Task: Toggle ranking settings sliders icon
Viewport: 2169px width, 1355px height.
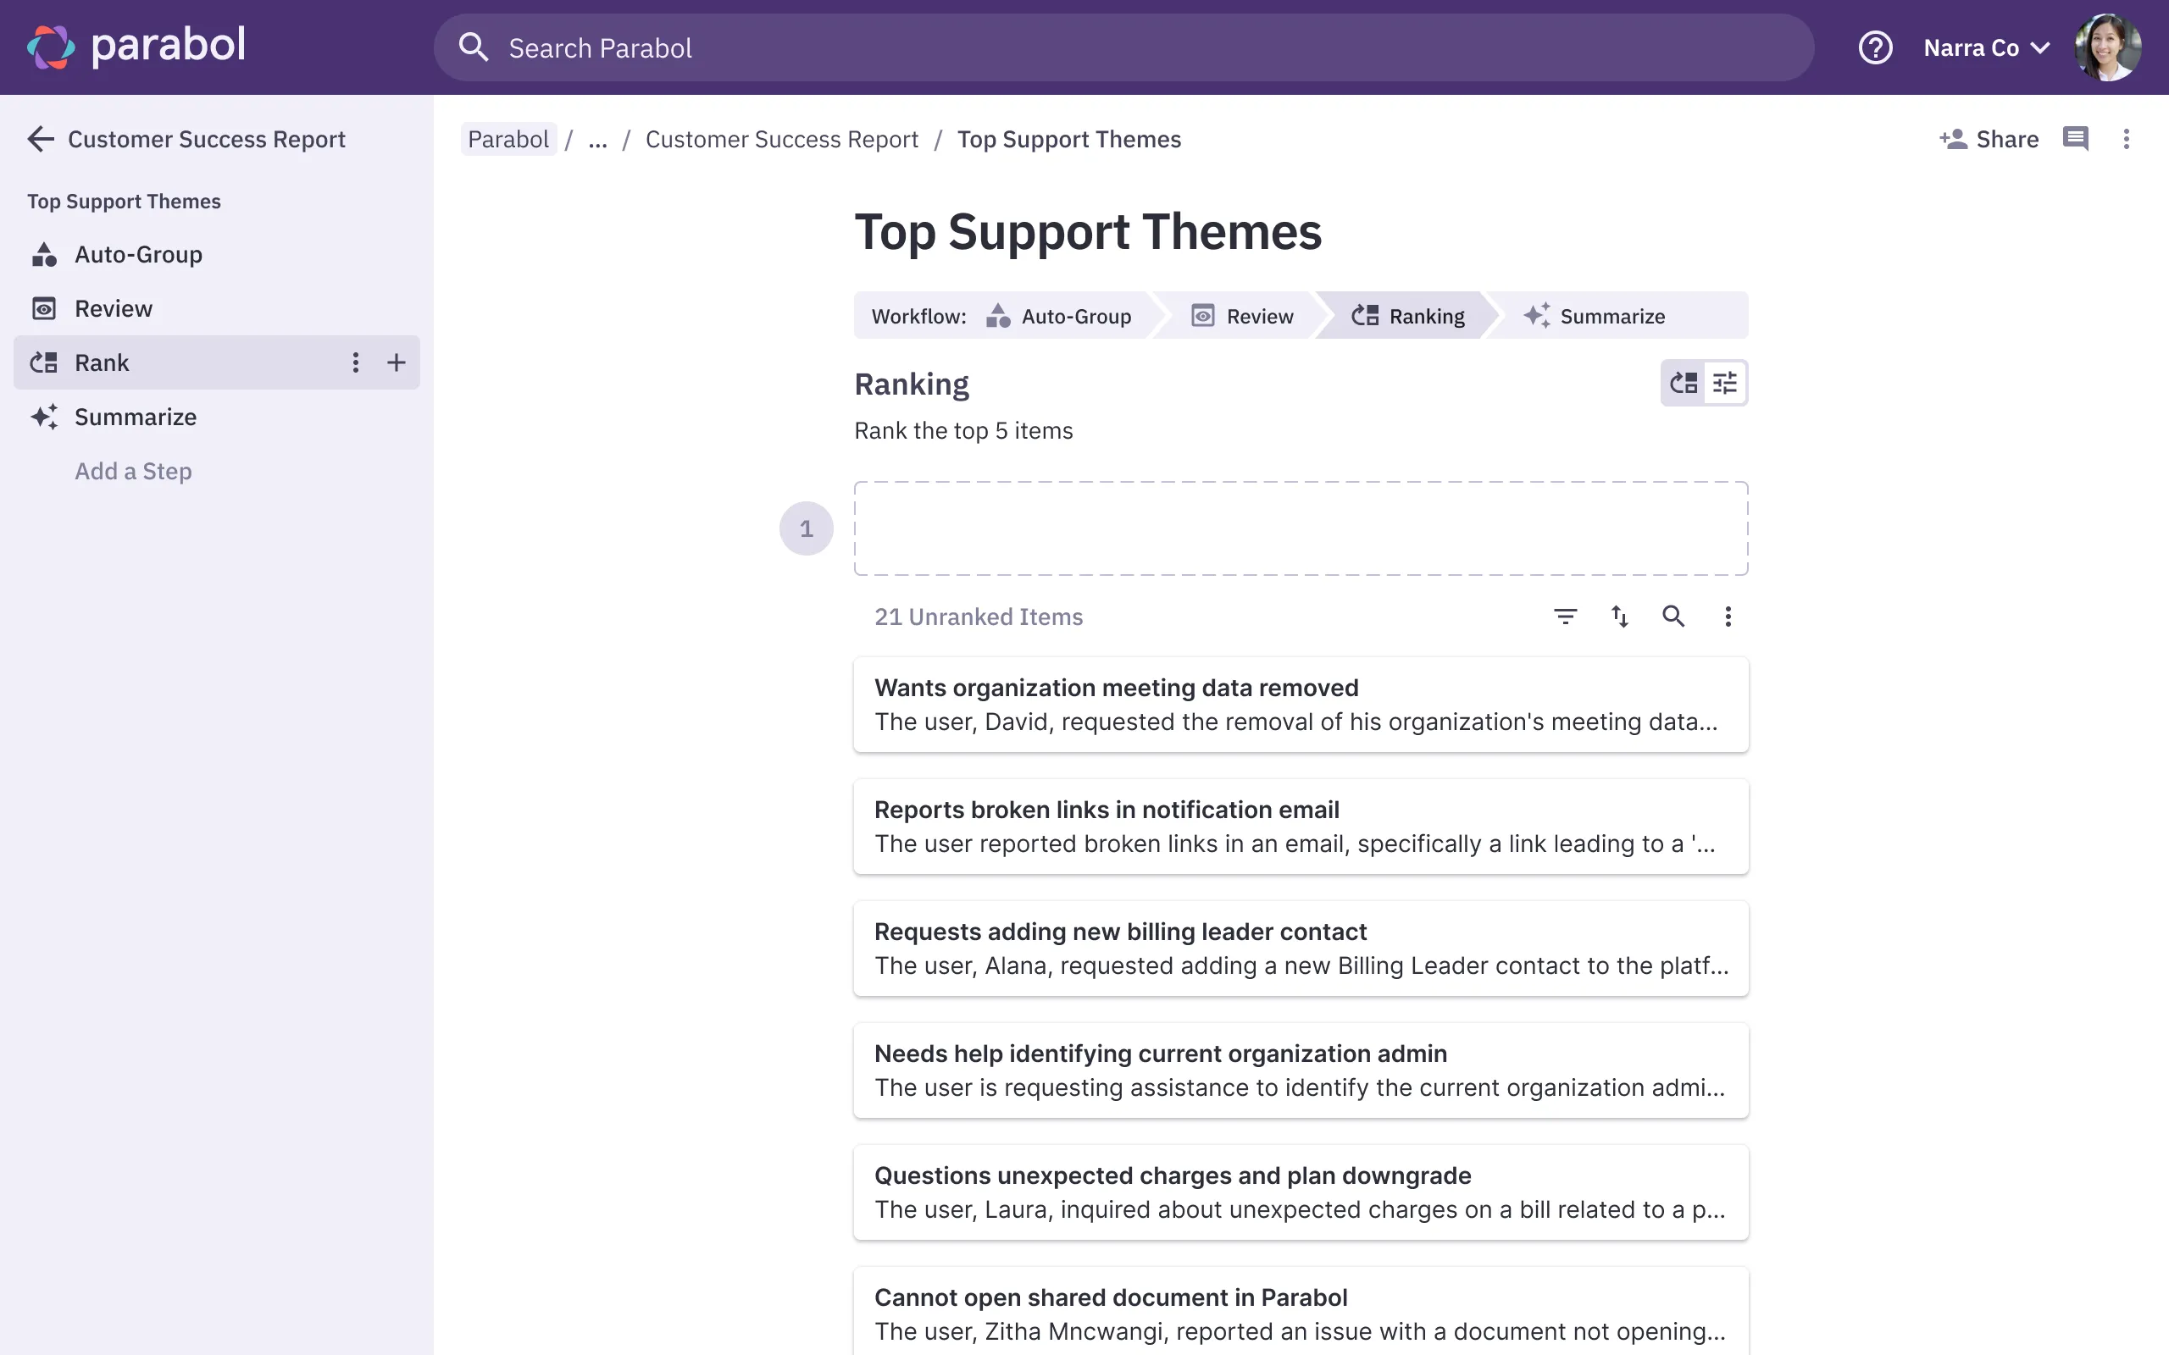Action: pyautogui.click(x=1724, y=383)
